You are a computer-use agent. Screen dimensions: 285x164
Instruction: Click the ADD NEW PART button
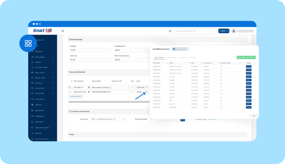(x=76, y=97)
